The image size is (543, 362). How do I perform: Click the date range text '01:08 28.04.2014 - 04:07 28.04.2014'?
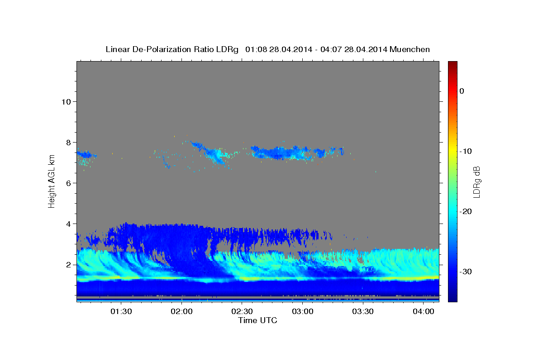pos(316,49)
